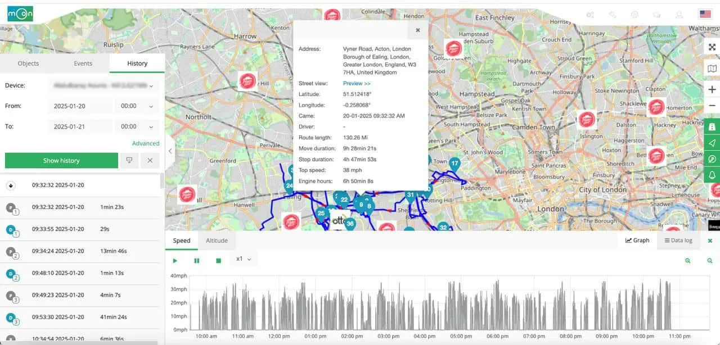Open the settings cogs icon in the header
The width and height of the screenshot is (720, 345).
590,15
